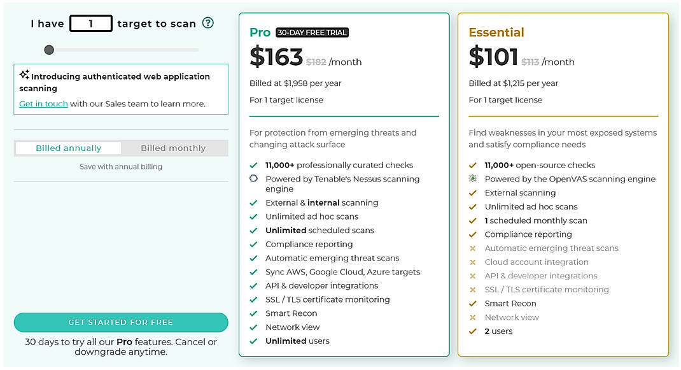Click the sparkle icon in the announcement banner

[24, 76]
